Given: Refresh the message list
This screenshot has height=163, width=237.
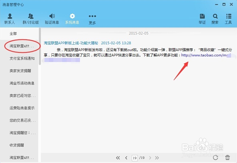Looking at the screenshot, I should 215,158.
